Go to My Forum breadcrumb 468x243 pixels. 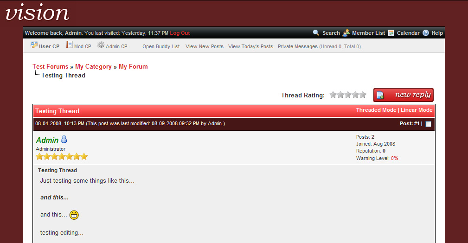tap(133, 67)
